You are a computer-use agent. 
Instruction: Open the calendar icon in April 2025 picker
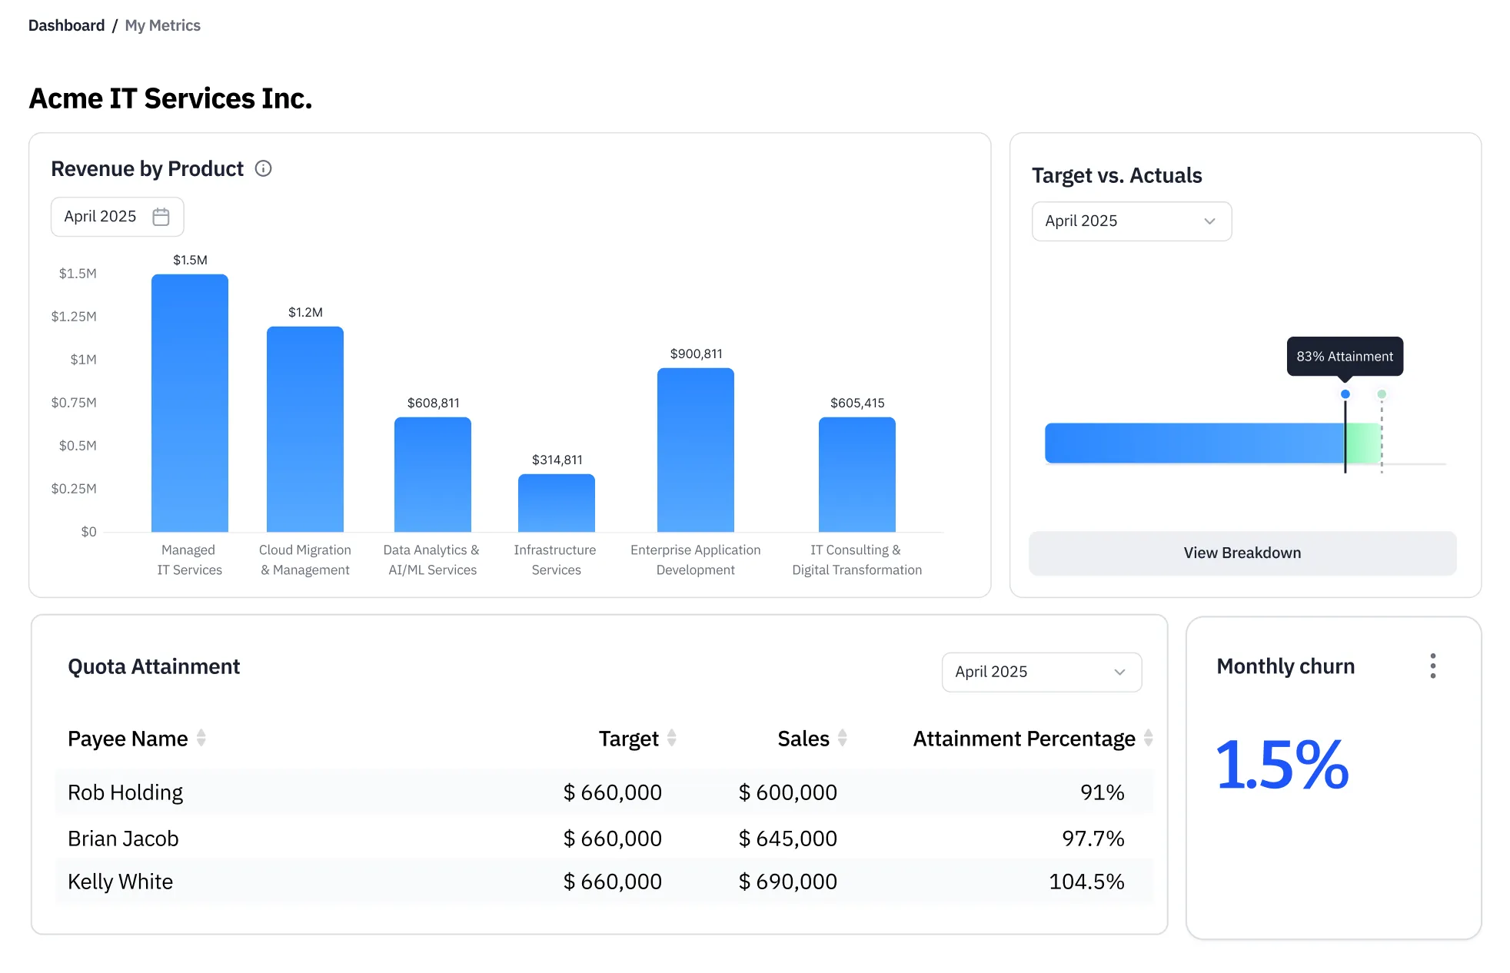tap(161, 217)
